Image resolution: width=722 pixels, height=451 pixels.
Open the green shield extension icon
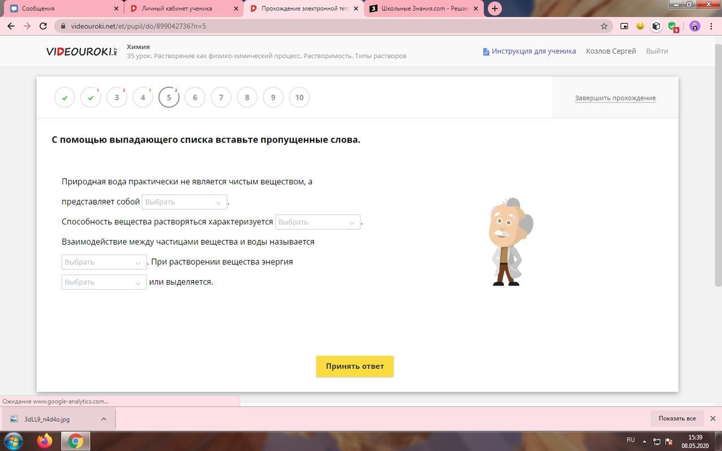pyautogui.click(x=672, y=26)
